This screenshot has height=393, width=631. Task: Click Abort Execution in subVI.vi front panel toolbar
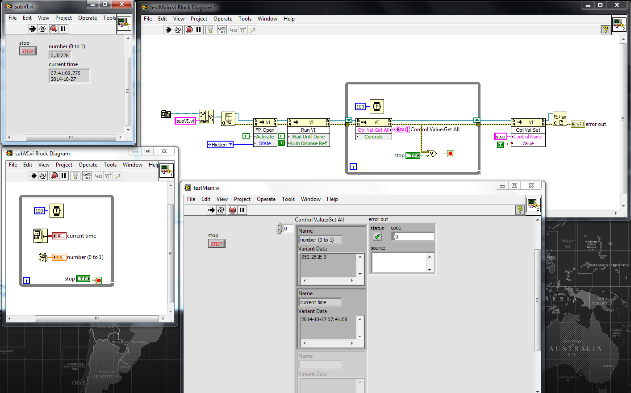coord(54,29)
